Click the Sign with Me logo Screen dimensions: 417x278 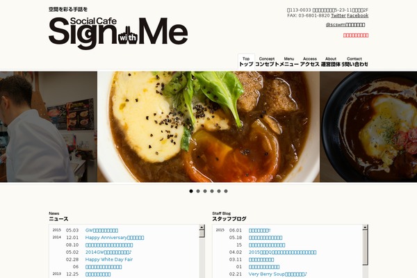click(118, 33)
